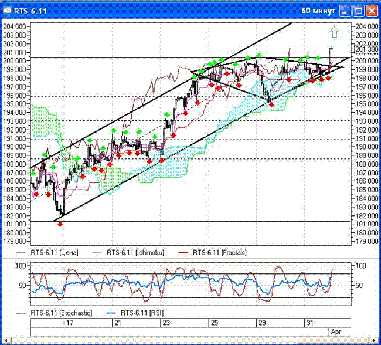Click the RTS-6.11 [Цена] legend entry
Viewport: 381px width, 345px height.
coord(55,252)
